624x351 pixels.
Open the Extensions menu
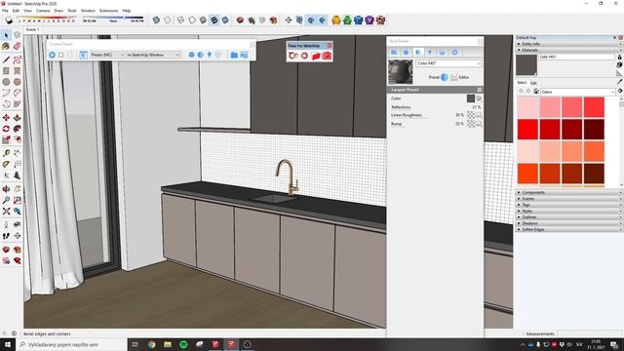(108, 11)
